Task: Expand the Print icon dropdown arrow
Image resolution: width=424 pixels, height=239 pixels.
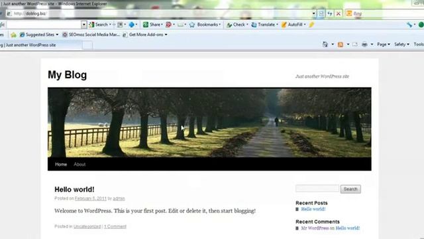Action: (x=372, y=44)
